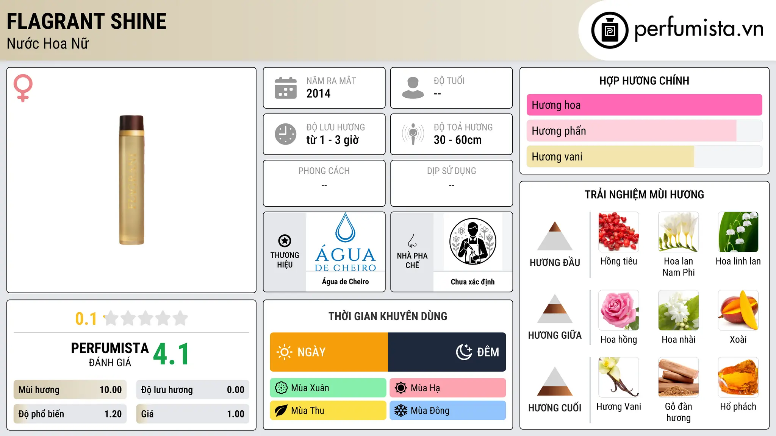This screenshot has width=776, height=436.
Task: Select the Hoa hồng note image
Action: pos(619,310)
